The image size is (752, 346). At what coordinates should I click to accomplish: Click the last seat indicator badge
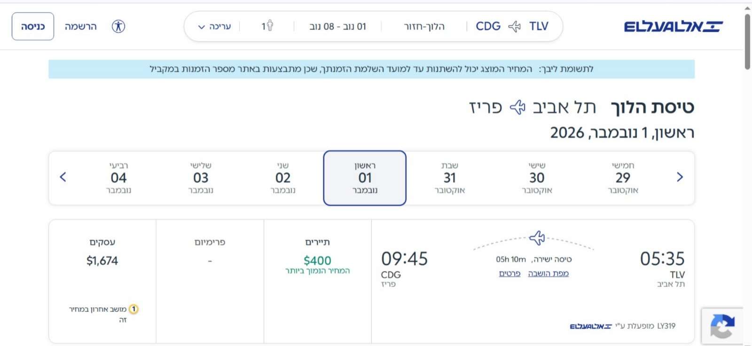133,309
